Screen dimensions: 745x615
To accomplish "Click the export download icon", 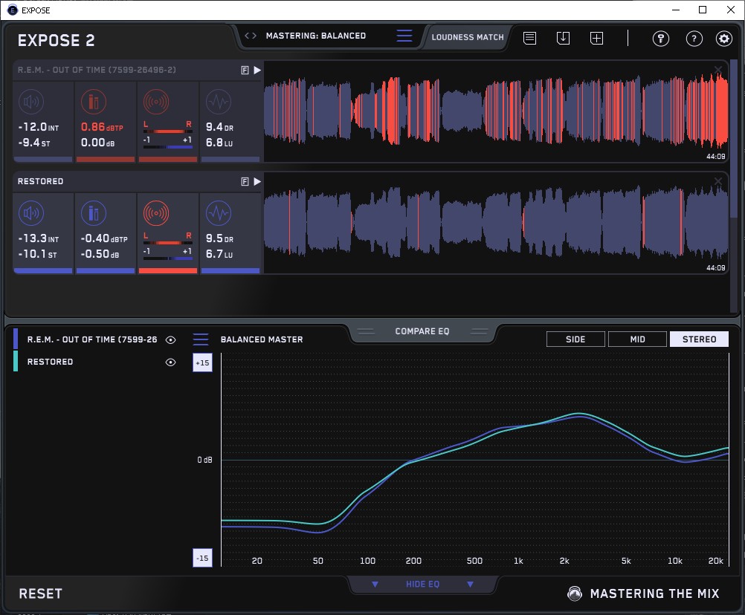I will 563,38.
